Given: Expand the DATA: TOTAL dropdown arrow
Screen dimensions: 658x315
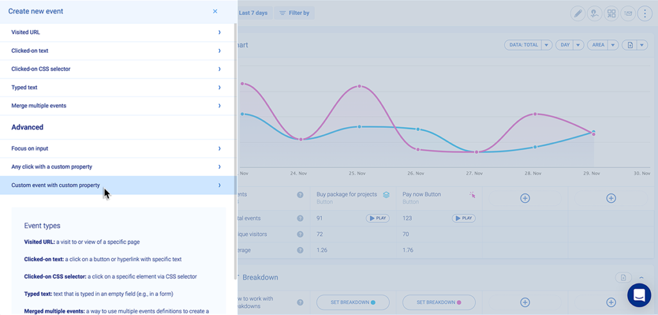Looking at the screenshot, I should pos(546,45).
